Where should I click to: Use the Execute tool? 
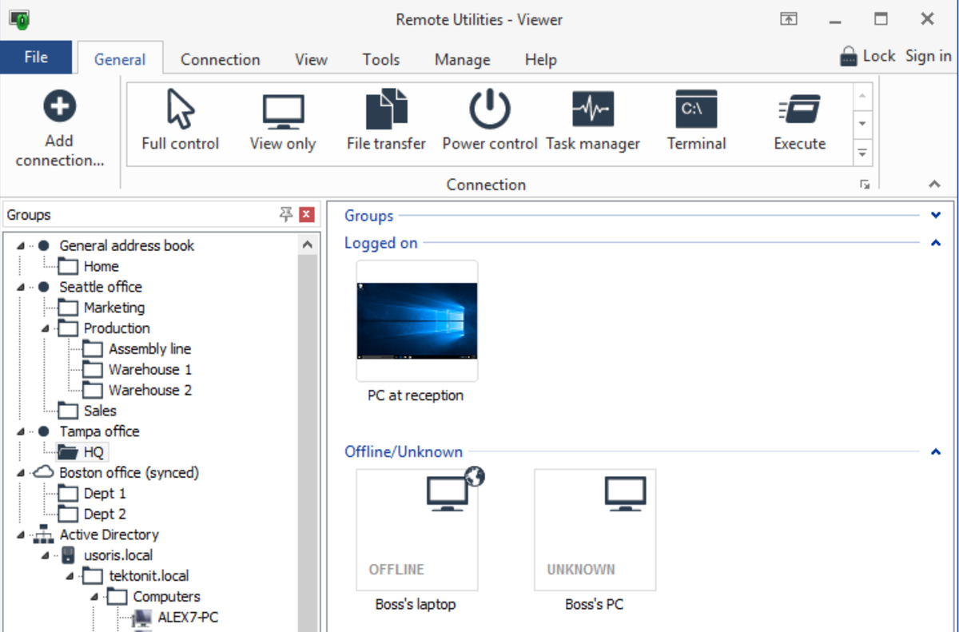click(798, 118)
